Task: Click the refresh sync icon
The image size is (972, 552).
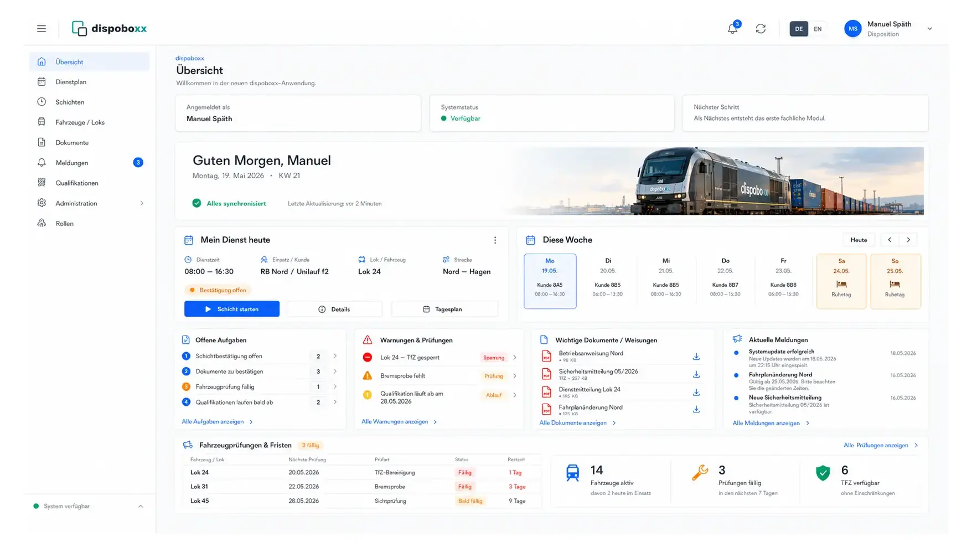Action: pyautogui.click(x=761, y=29)
